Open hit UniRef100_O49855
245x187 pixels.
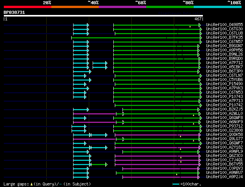click(x=224, y=25)
